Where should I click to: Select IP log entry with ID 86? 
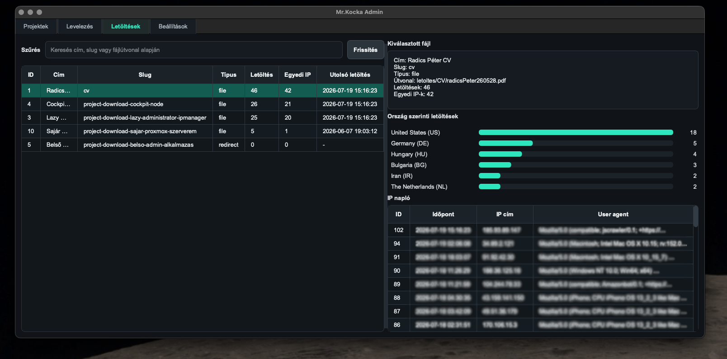(x=540, y=325)
